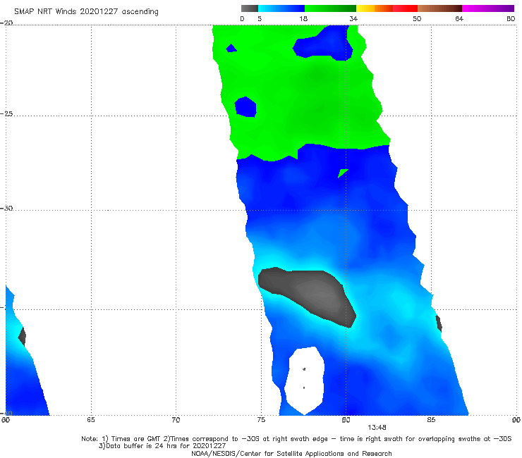Click the note 'Times are GMT'
522x458 pixels.
click(x=133, y=439)
